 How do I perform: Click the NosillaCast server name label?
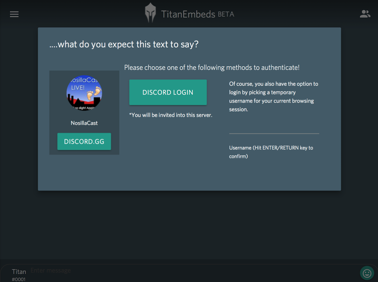pos(84,123)
